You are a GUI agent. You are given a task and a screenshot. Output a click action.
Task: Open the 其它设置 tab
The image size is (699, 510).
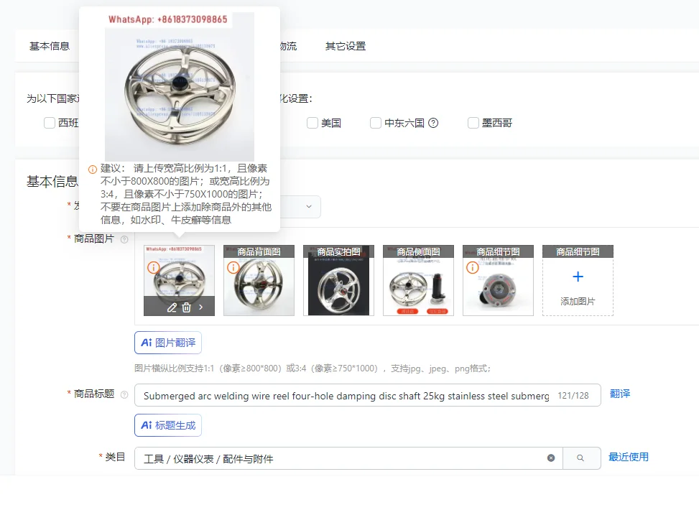coord(346,46)
